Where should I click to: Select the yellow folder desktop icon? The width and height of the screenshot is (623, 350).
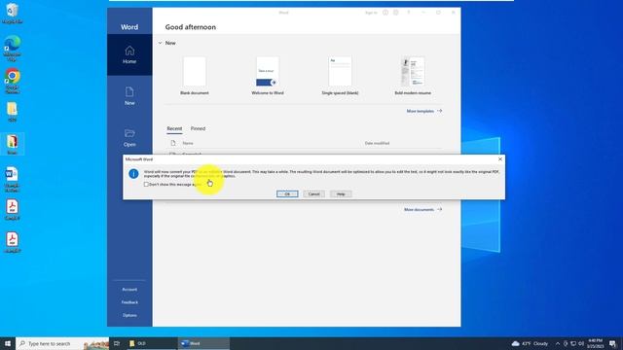pyautogui.click(x=13, y=112)
